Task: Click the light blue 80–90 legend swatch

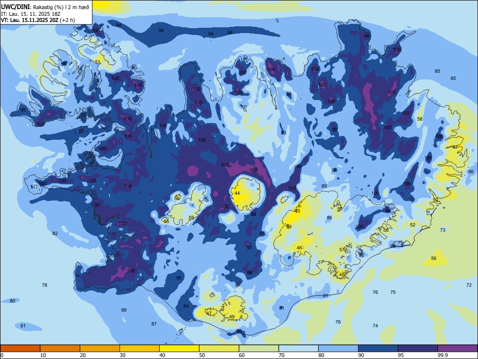Action: [x=338, y=348]
